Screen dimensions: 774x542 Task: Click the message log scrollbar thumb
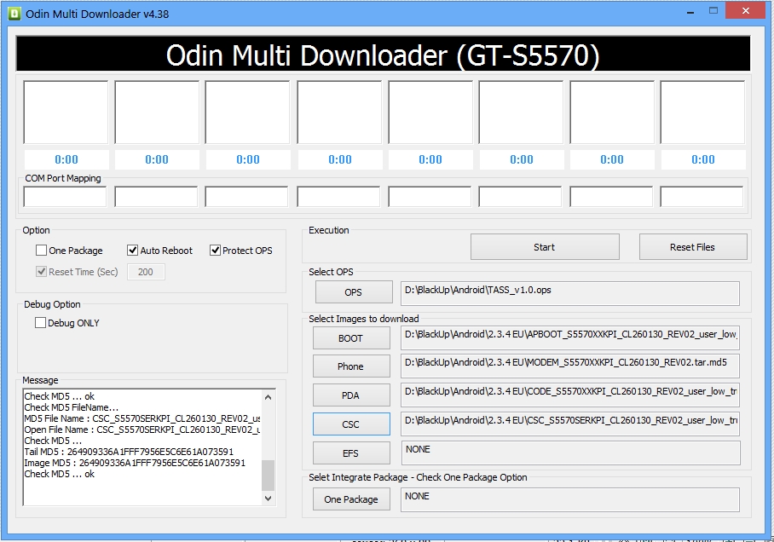coord(268,476)
